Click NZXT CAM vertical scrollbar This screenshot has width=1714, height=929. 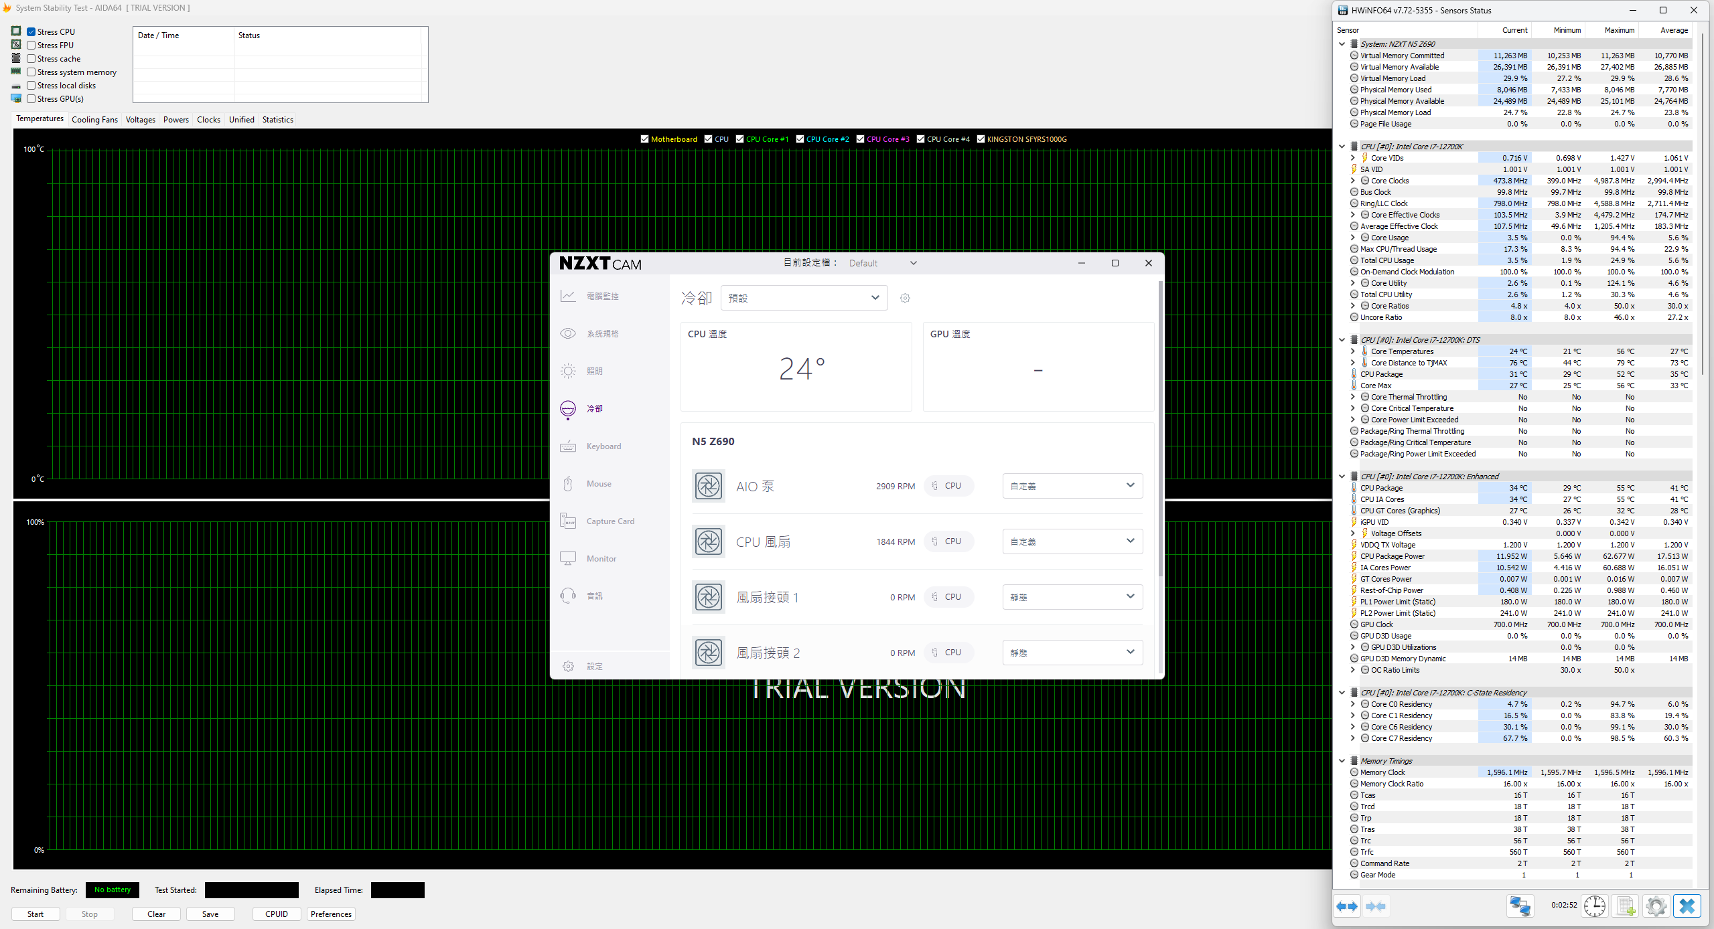[1160, 428]
